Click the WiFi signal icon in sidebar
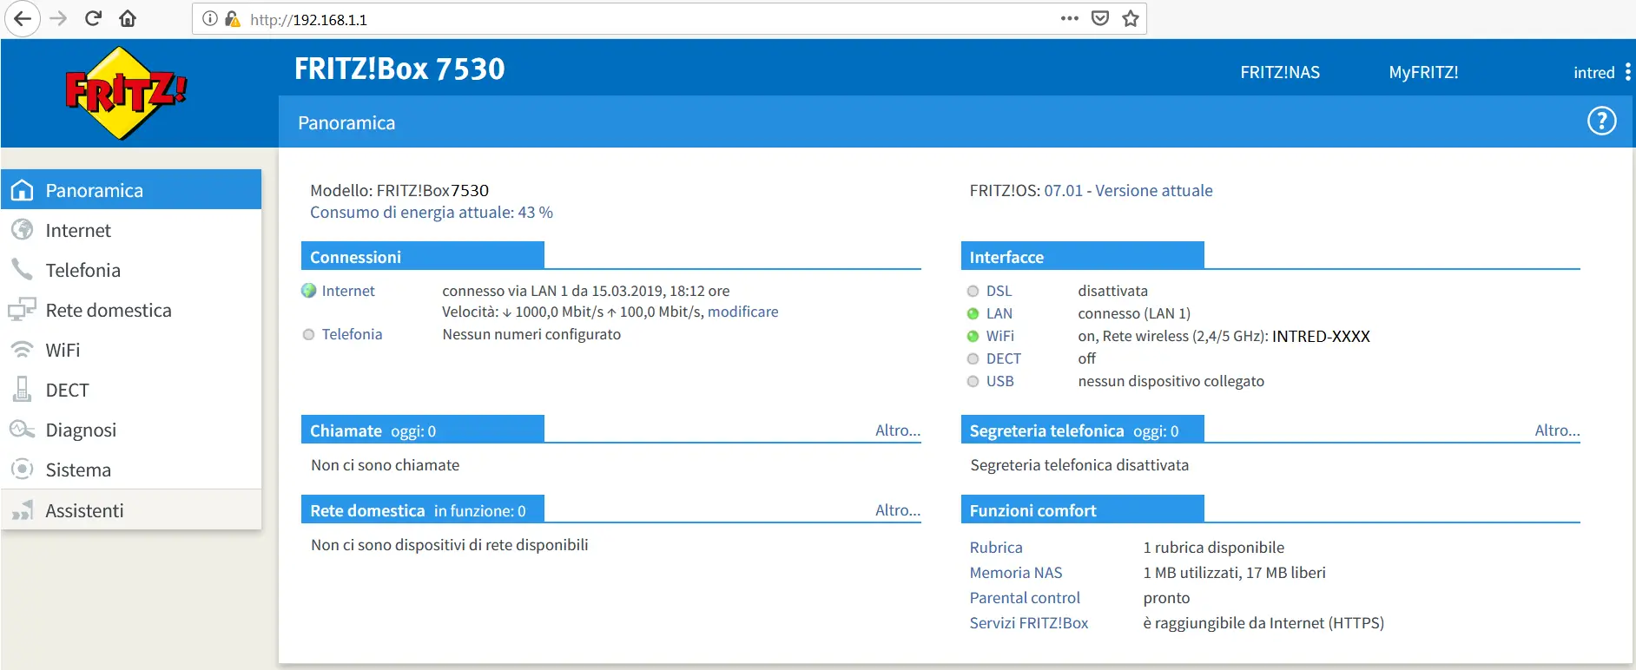 point(23,350)
